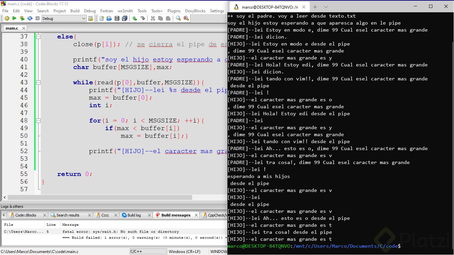The image size is (454, 255).
Task: Click the Copy icon in the toolbar
Action: 161,19
